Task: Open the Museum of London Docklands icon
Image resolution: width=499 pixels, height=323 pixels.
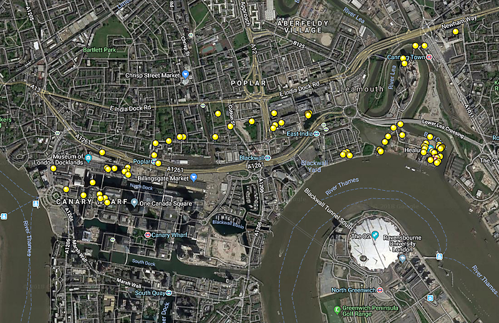Action: point(89,158)
